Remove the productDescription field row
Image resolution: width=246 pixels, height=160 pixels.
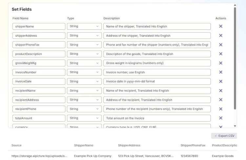(220, 54)
